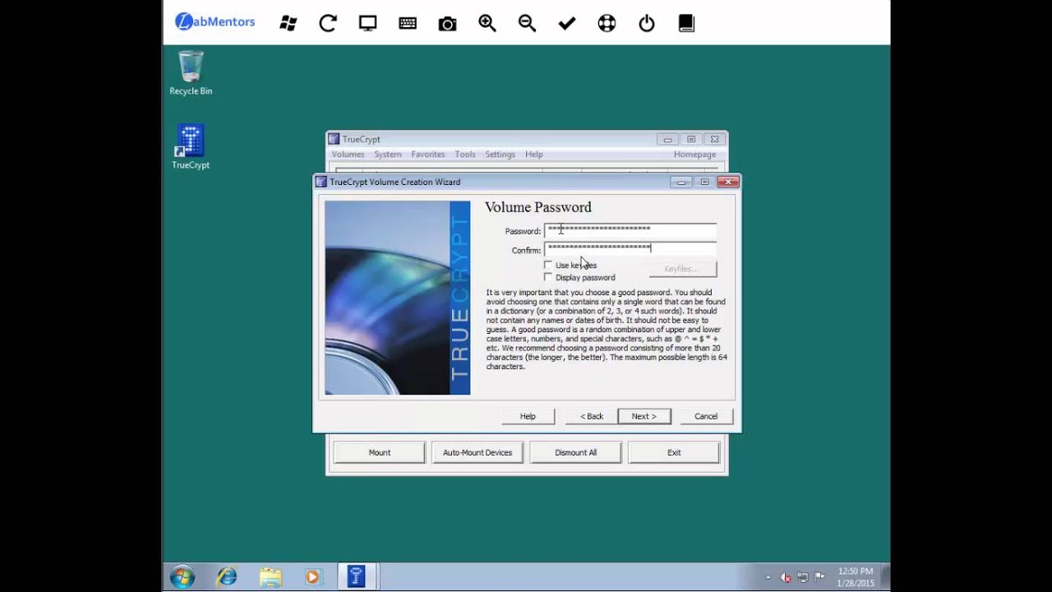The height and width of the screenshot is (592, 1052).
Task: Click the refresh arrow icon in top toolbar
Action: coord(328,23)
